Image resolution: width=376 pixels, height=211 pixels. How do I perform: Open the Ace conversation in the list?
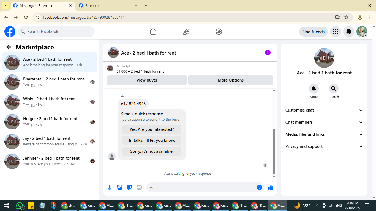(50, 62)
